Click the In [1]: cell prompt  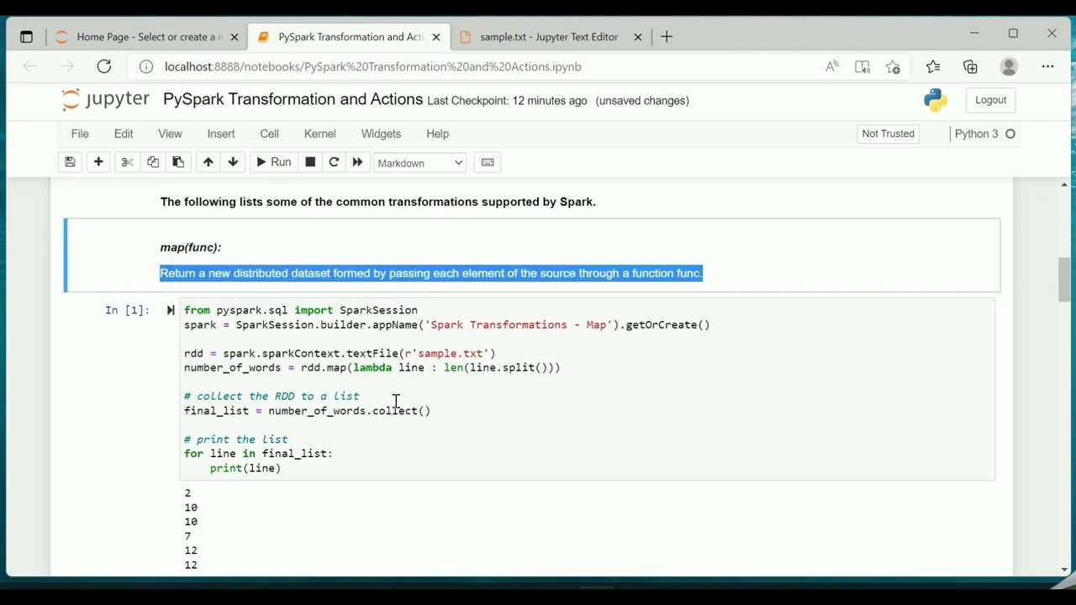click(127, 310)
